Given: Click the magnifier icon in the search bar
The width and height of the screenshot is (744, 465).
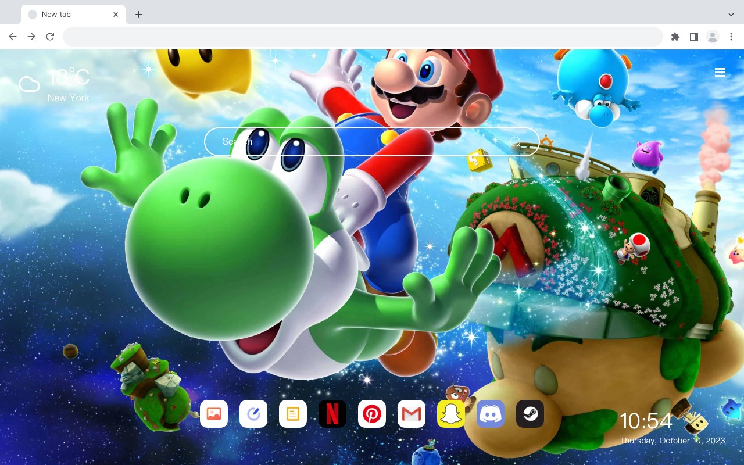Looking at the screenshot, I should [x=515, y=141].
